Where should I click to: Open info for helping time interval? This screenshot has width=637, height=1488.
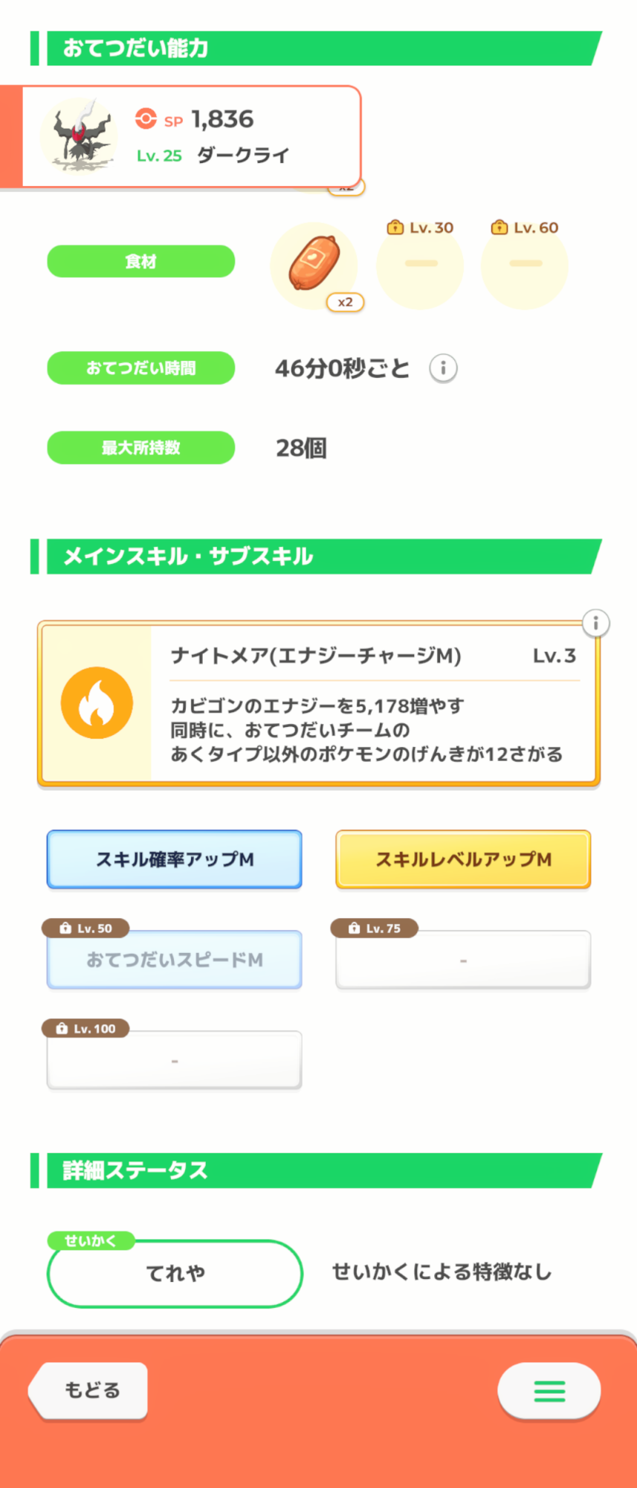443,368
